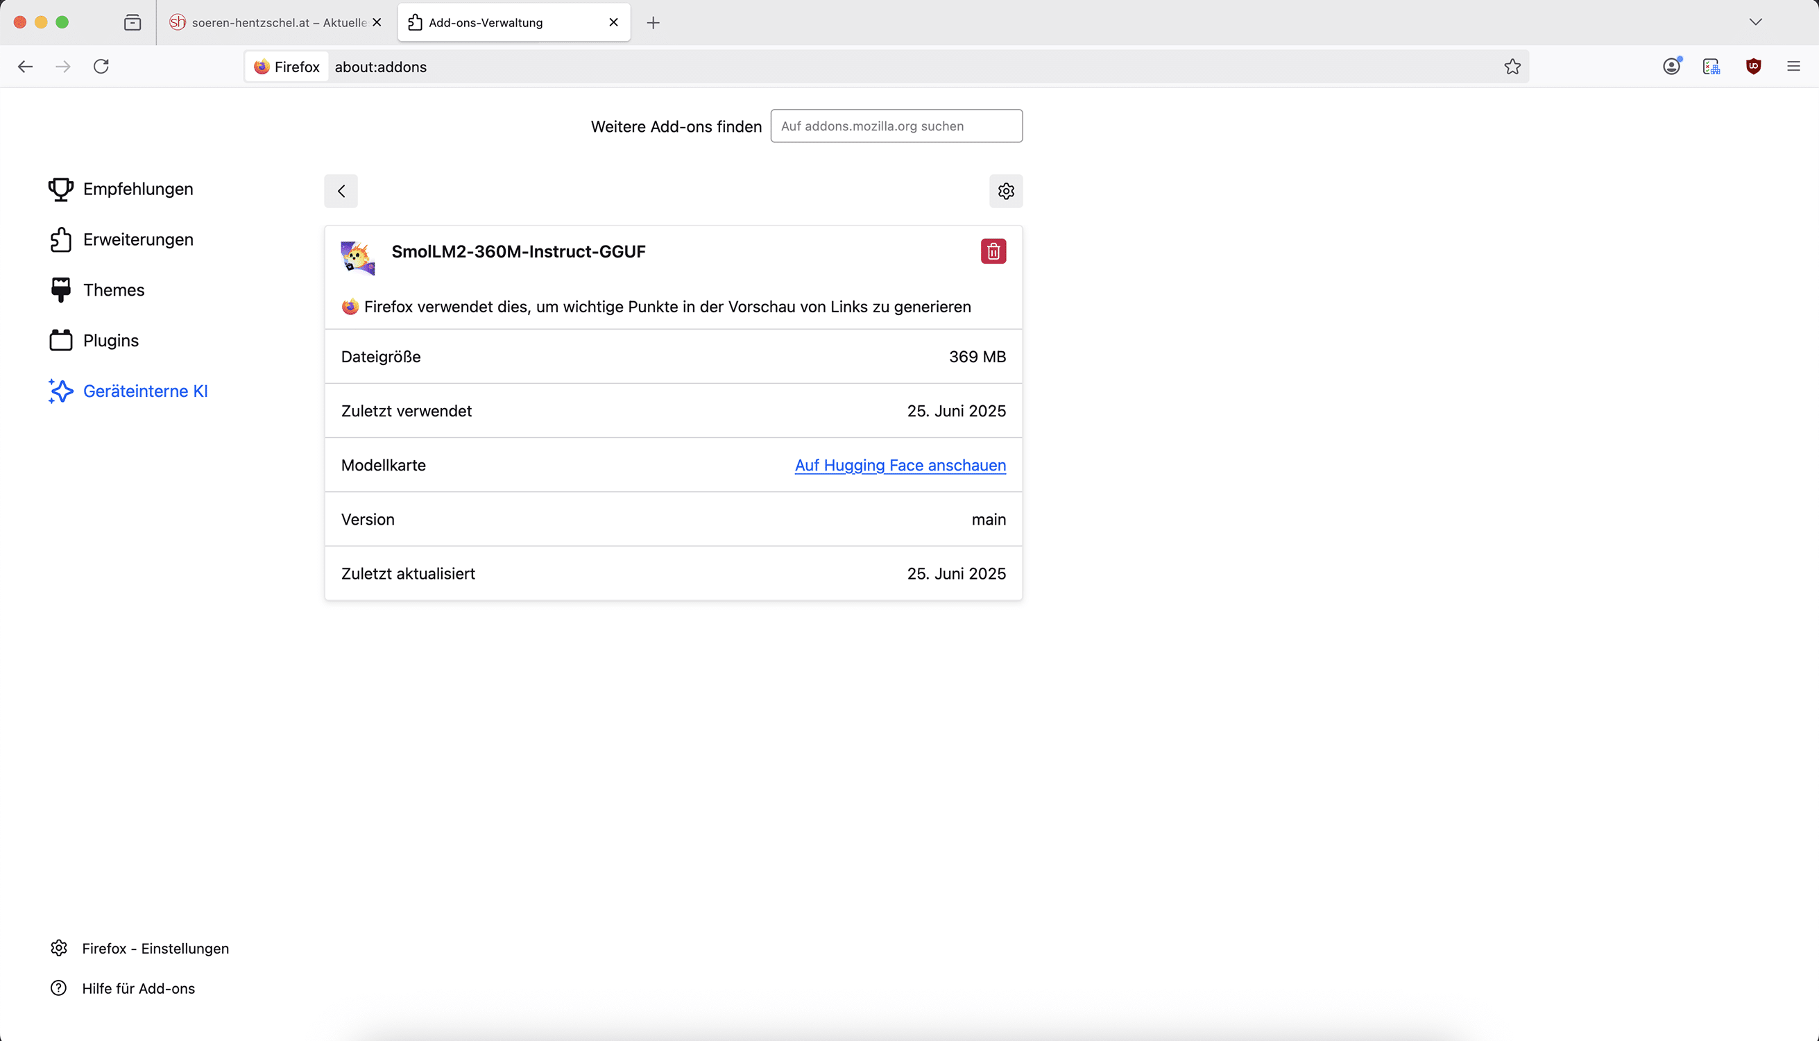Viewport: 1819px width, 1041px height.
Task: Click the Modellkarte label
Action: 383,466
